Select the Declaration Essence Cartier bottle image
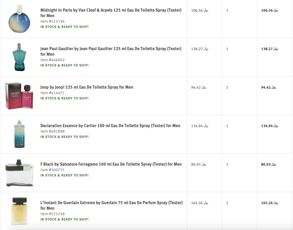 click(19, 134)
